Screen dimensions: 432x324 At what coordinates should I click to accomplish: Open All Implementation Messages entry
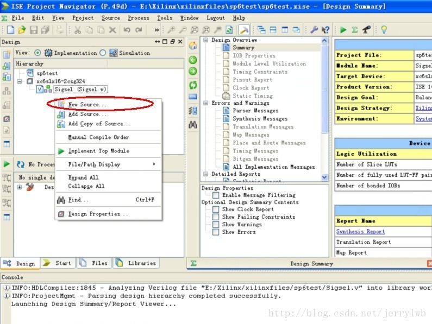click(x=273, y=167)
